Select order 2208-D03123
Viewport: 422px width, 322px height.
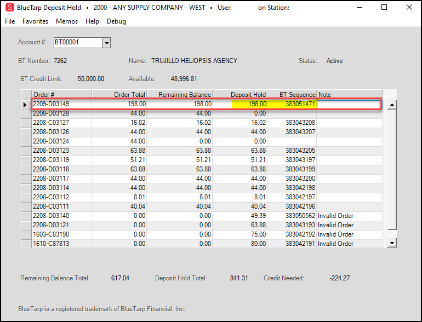[61, 151]
